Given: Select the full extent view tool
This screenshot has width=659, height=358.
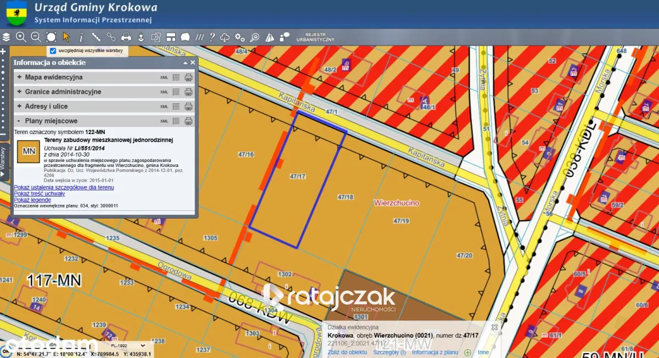Looking at the screenshot, I should pyautogui.click(x=51, y=37).
